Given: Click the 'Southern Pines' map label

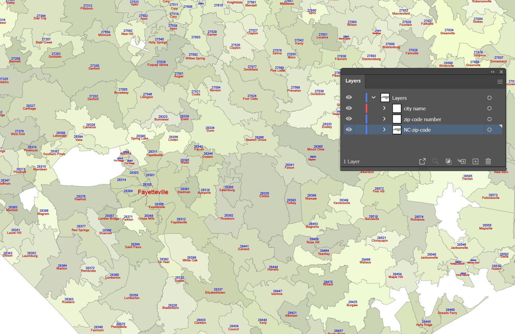Looking at the screenshot, I should [x=54, y=154].
